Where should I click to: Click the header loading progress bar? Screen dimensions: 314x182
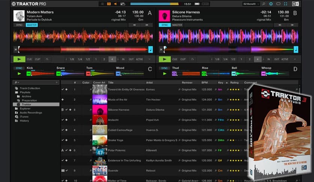tap(154, 4)
